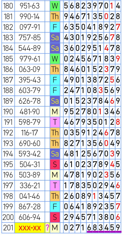Pick the result 598-79
The width and height of the screenshot is (139, 235).
pos(30,122)
